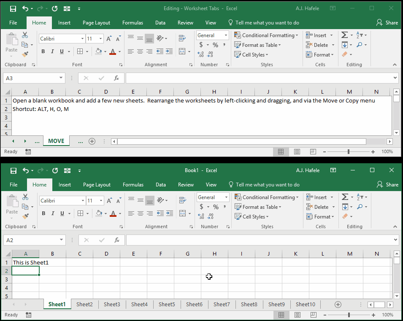This screenshot has width=403, height=321.
Task: Click Copy icon in Book1 window
Action: (x=25, y=207)
